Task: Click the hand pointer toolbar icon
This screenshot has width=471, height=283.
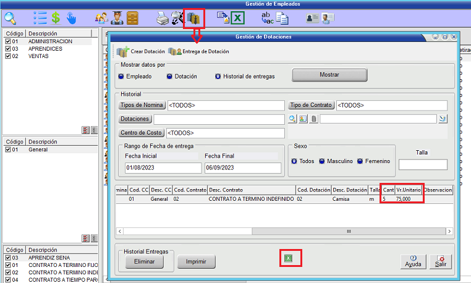Action: (x=72, y=18)
